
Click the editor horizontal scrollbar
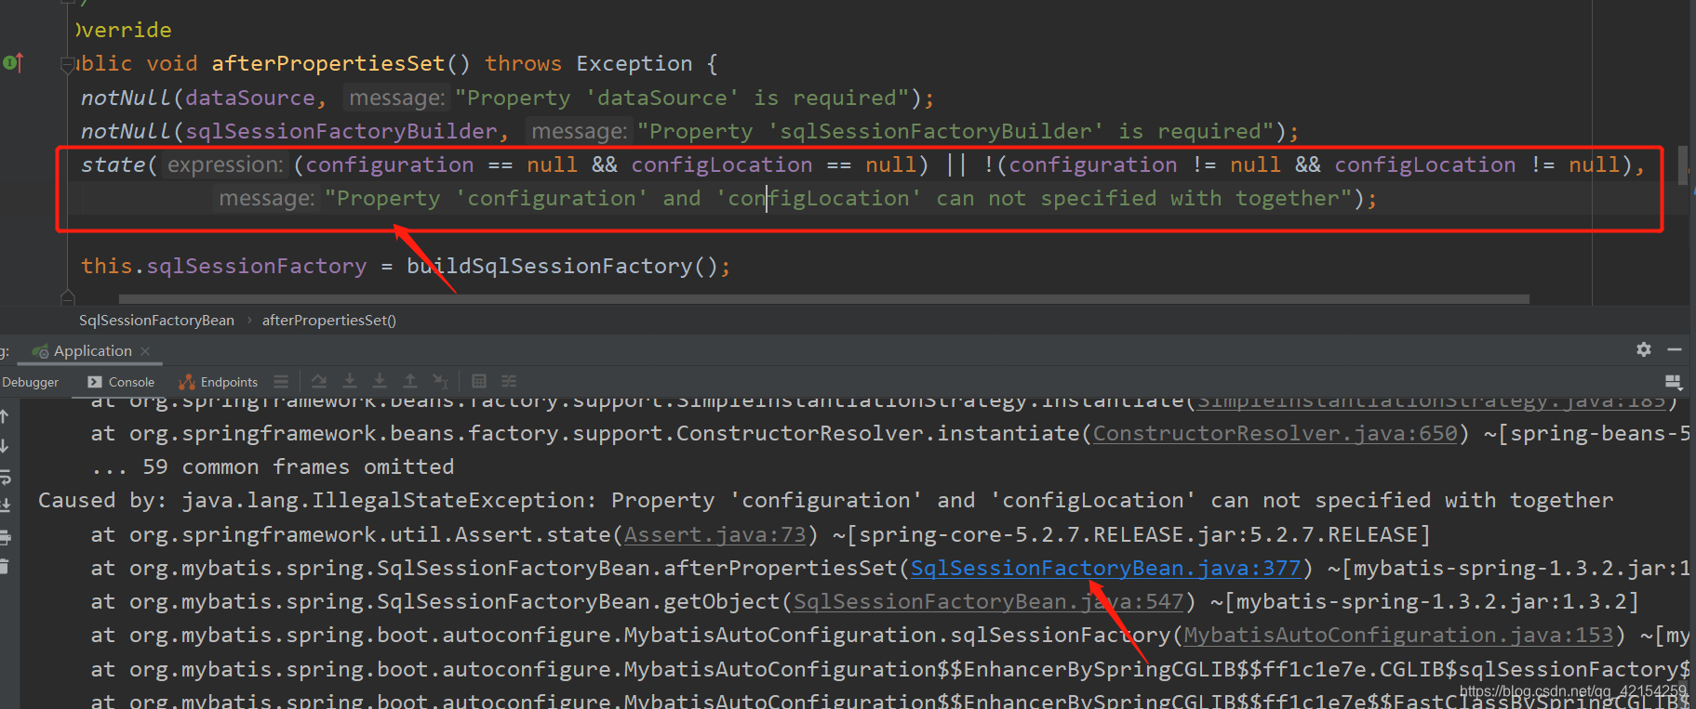824,299
